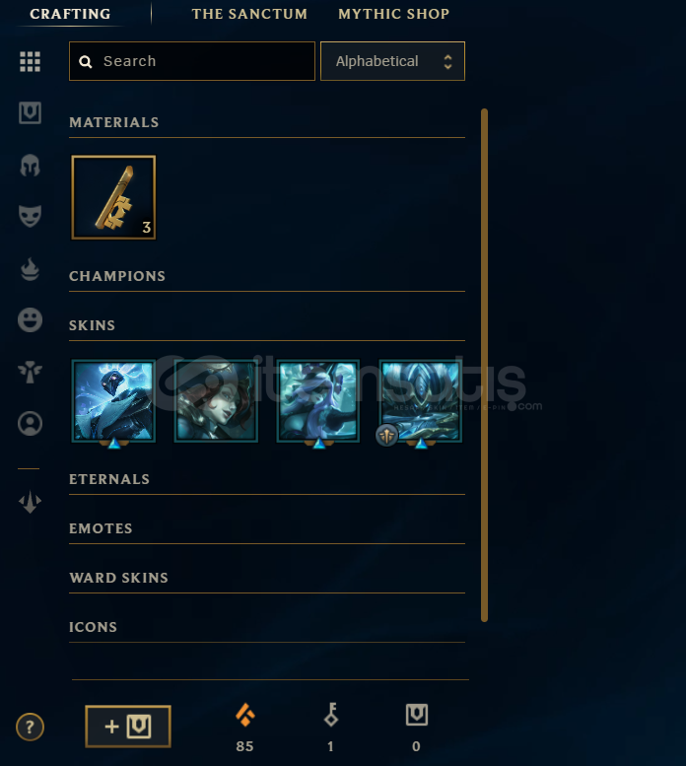The width and height of the screenshot is (686, 766).
Task: Click the orange essence currency icon
Action: coord(245,715)
